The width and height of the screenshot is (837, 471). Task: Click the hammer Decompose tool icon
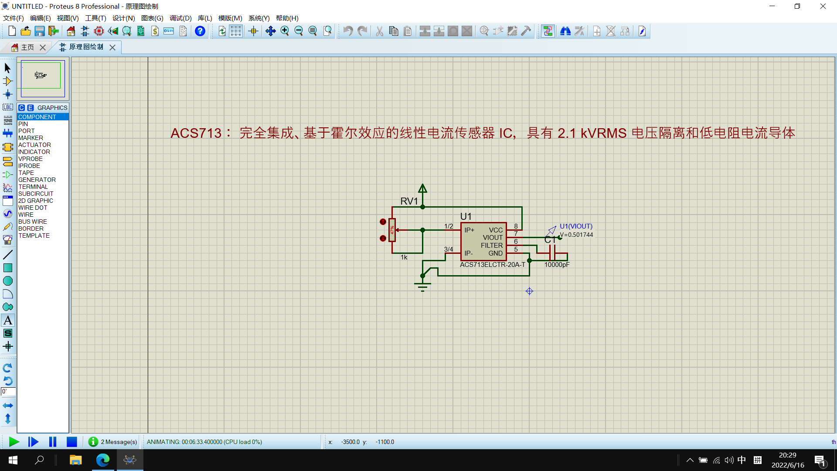[526, 31]
